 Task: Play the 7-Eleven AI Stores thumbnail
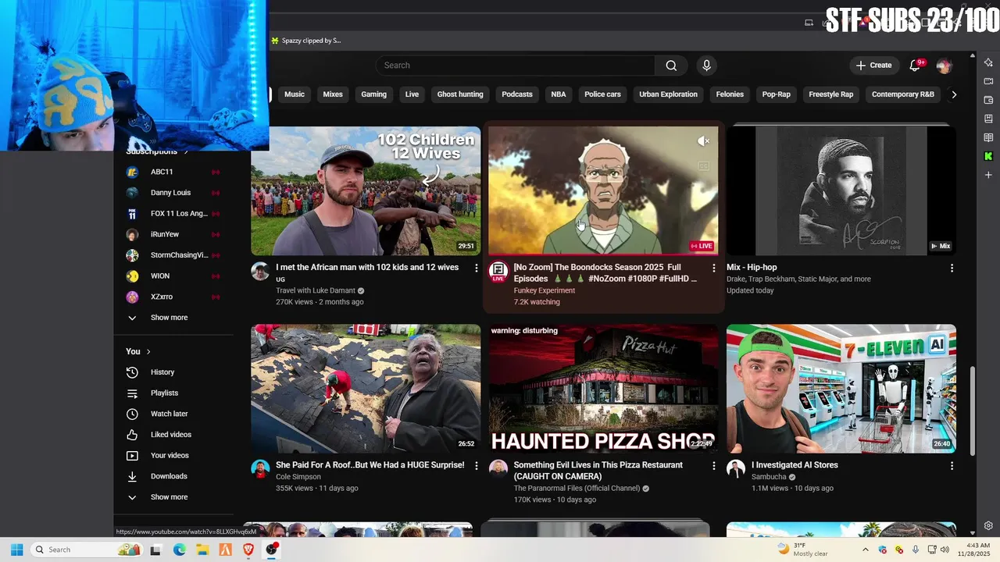841,389
